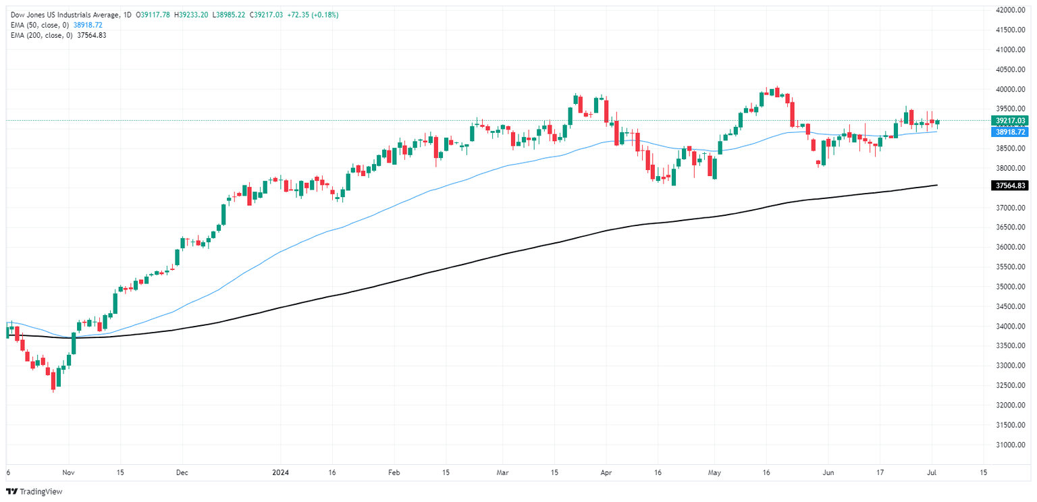The width and height of the screenshot is (1037, 502).
Task: Click the Jun label on the time axis
Action: tap(825, 473)
